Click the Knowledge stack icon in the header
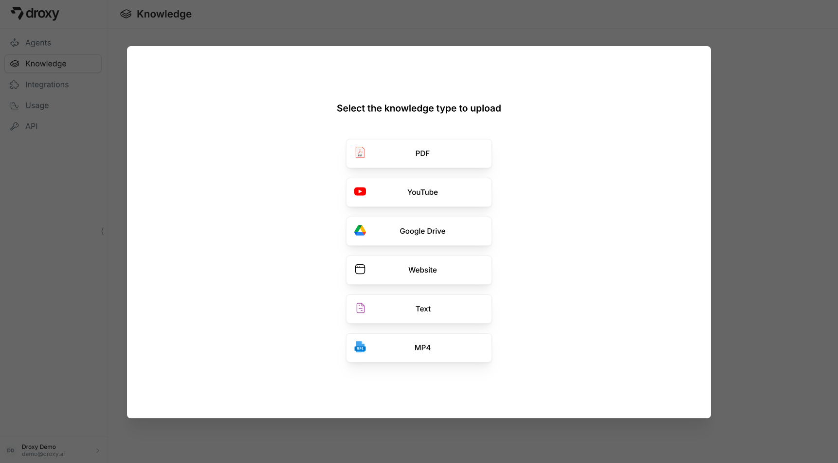This screenshot has width=838, height=463. 126,14
